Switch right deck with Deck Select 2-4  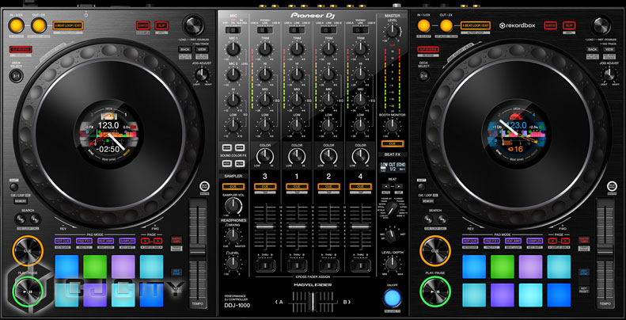click(x=424, y=75)
